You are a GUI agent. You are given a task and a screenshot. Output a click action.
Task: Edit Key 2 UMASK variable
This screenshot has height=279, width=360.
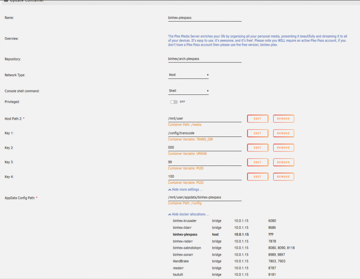(258, 148)
